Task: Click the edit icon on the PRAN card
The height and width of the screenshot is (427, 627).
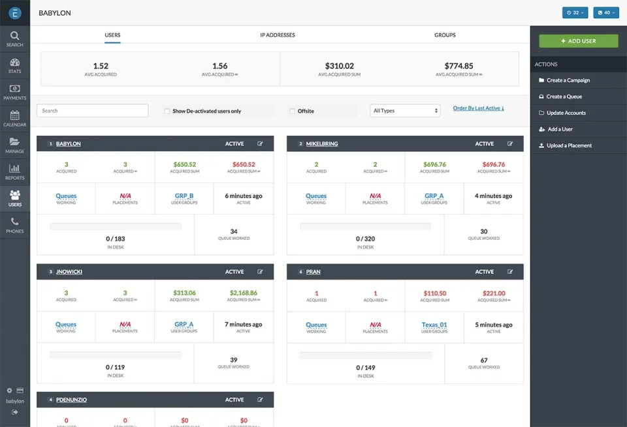Action: pos(510,272)
